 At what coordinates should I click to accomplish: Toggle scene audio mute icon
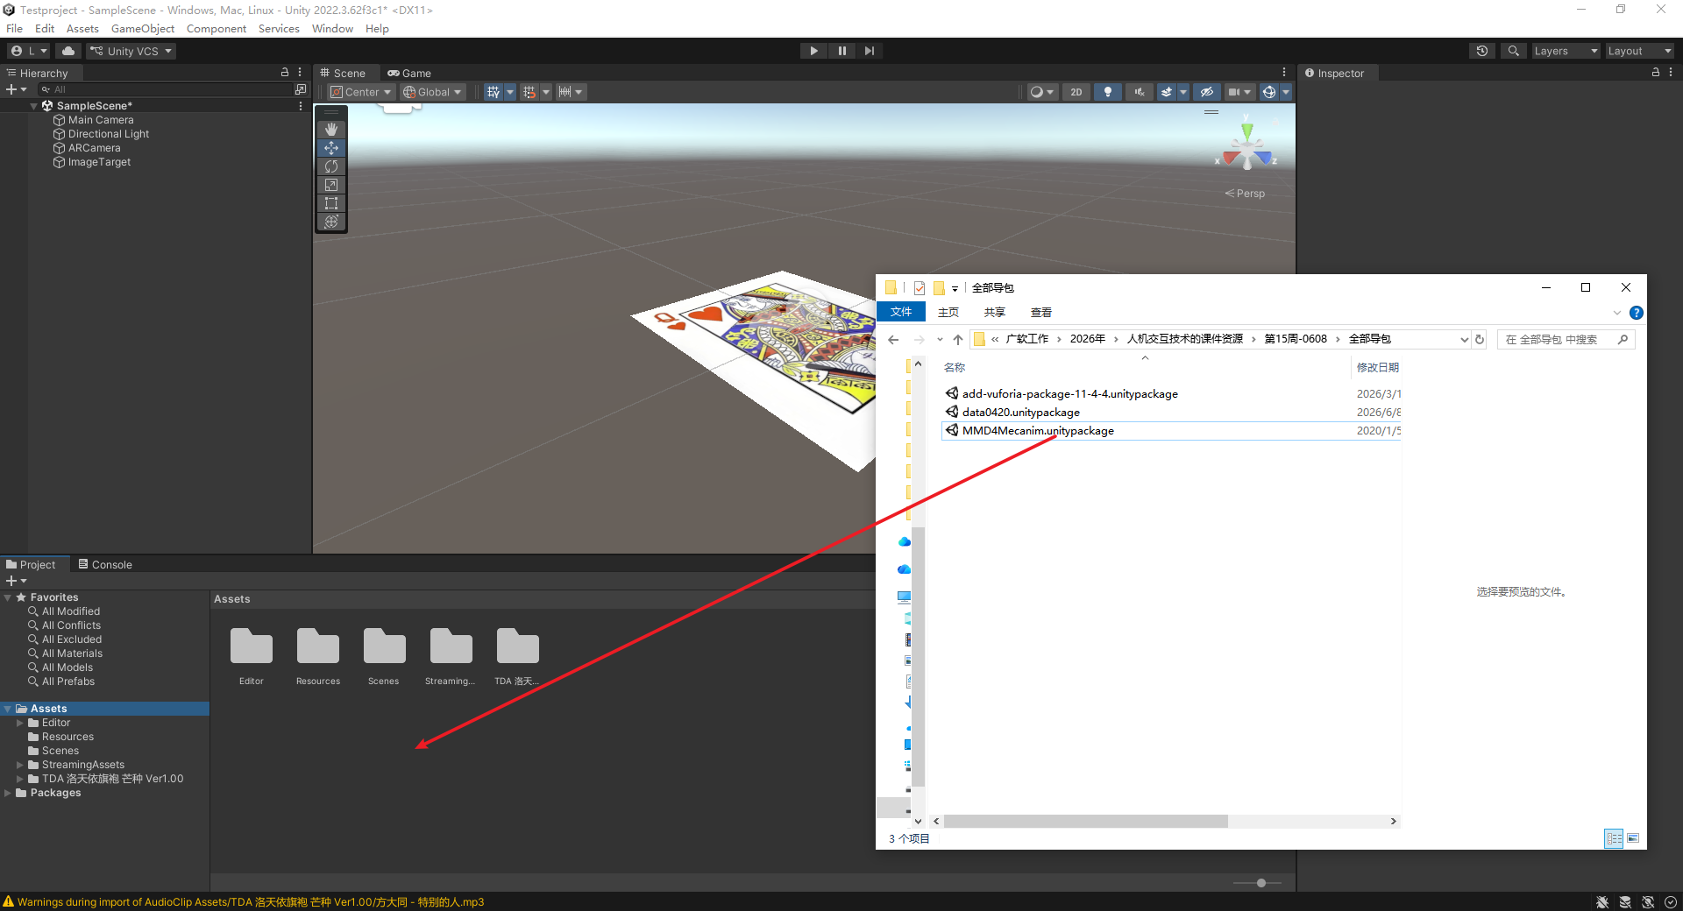tap(1140, 92)
